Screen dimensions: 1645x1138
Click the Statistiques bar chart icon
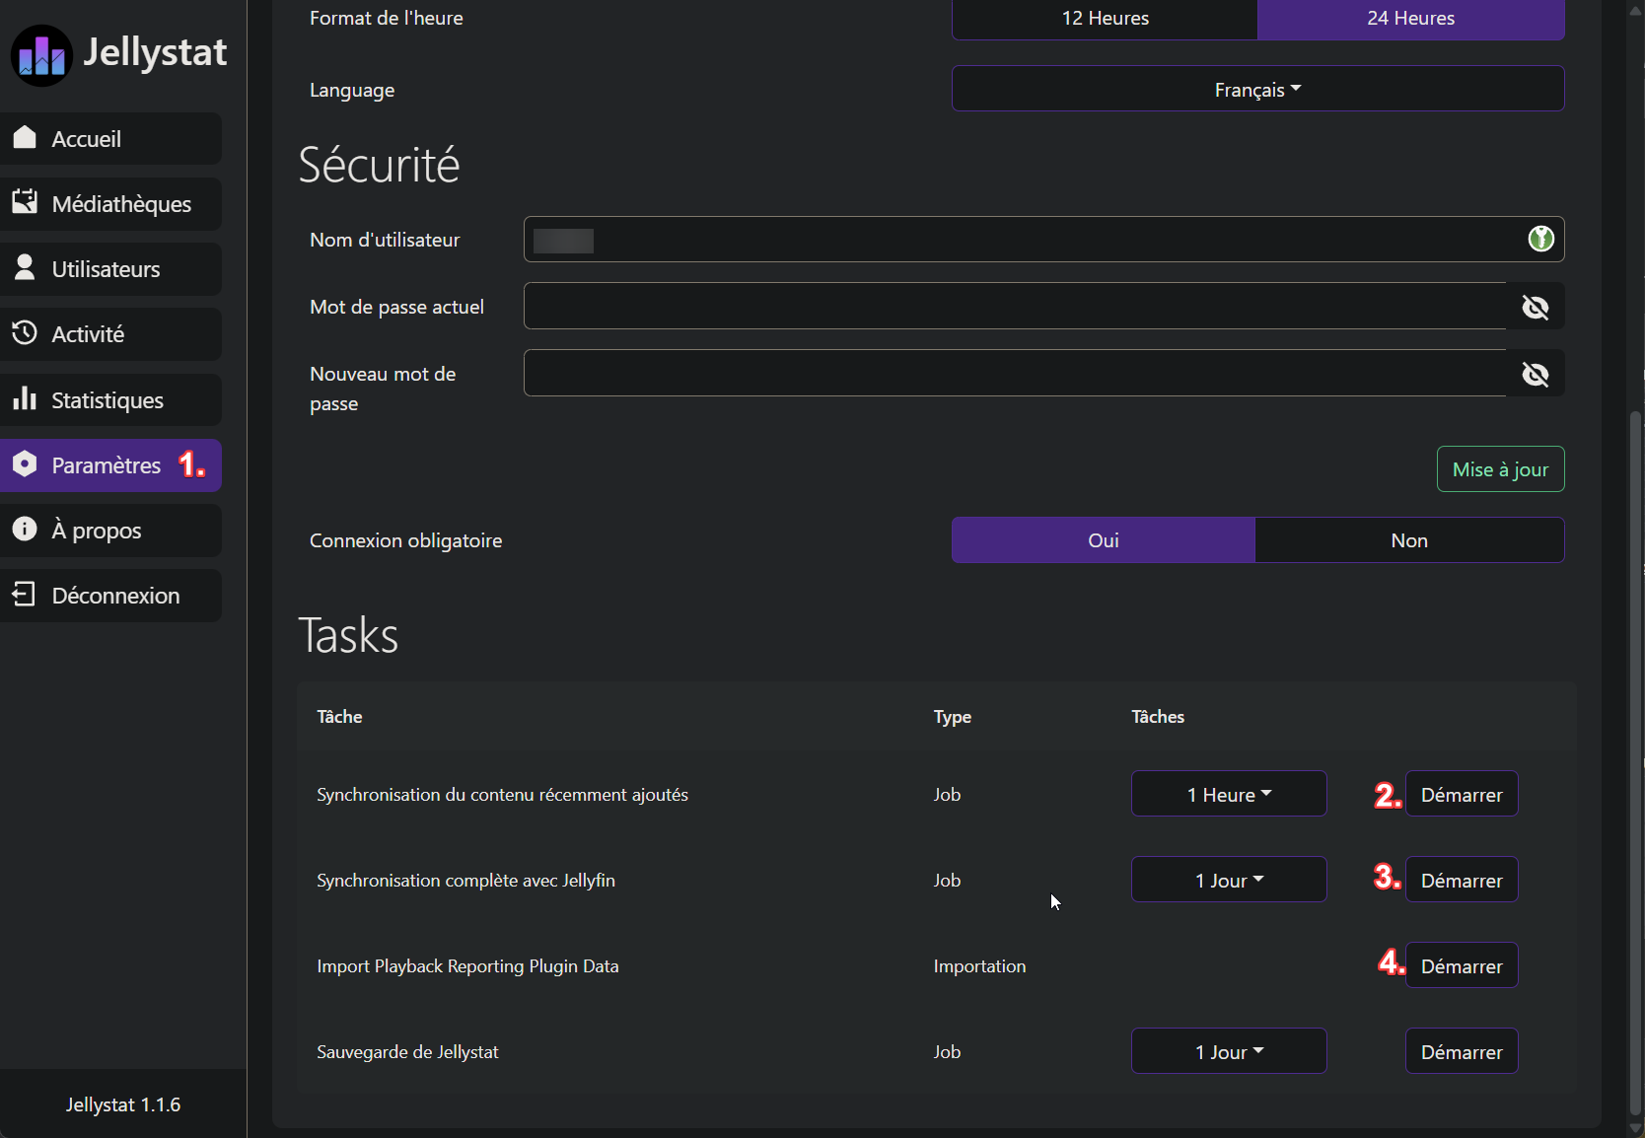pyautogui.click(x=25, y=399)
